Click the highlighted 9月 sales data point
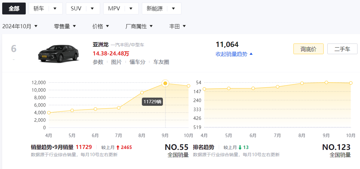 click(x=165, y=83)
